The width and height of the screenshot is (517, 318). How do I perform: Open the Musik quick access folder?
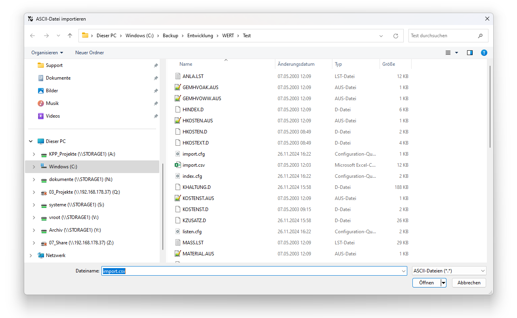point(52,103)
